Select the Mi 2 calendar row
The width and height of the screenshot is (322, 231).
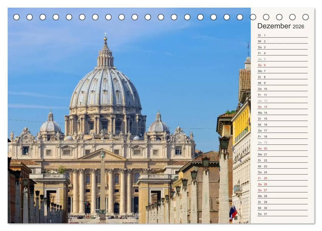coord(282,41)
